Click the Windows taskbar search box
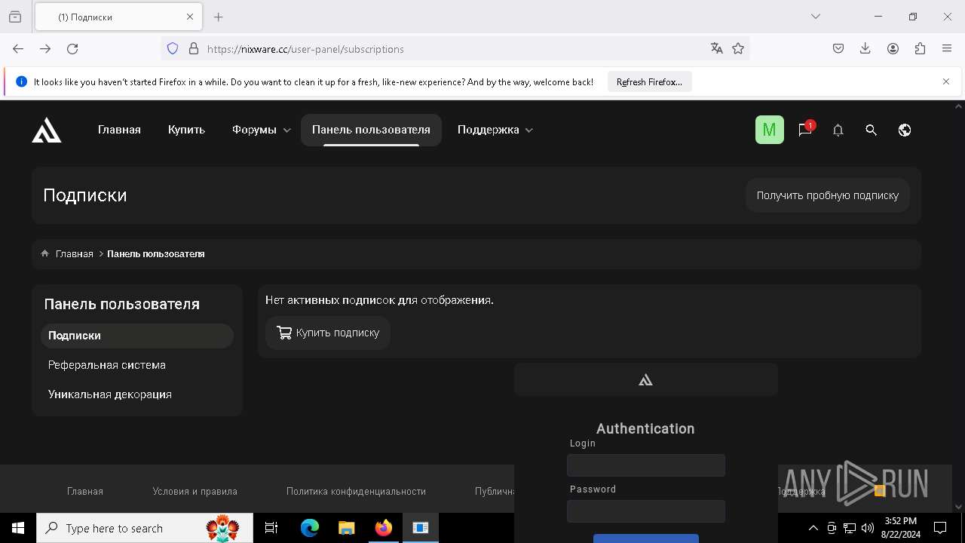 [145, 528]
